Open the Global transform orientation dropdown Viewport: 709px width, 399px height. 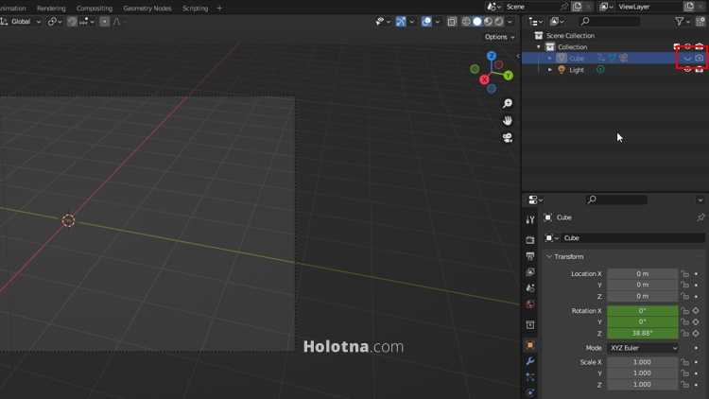[21, 21]
